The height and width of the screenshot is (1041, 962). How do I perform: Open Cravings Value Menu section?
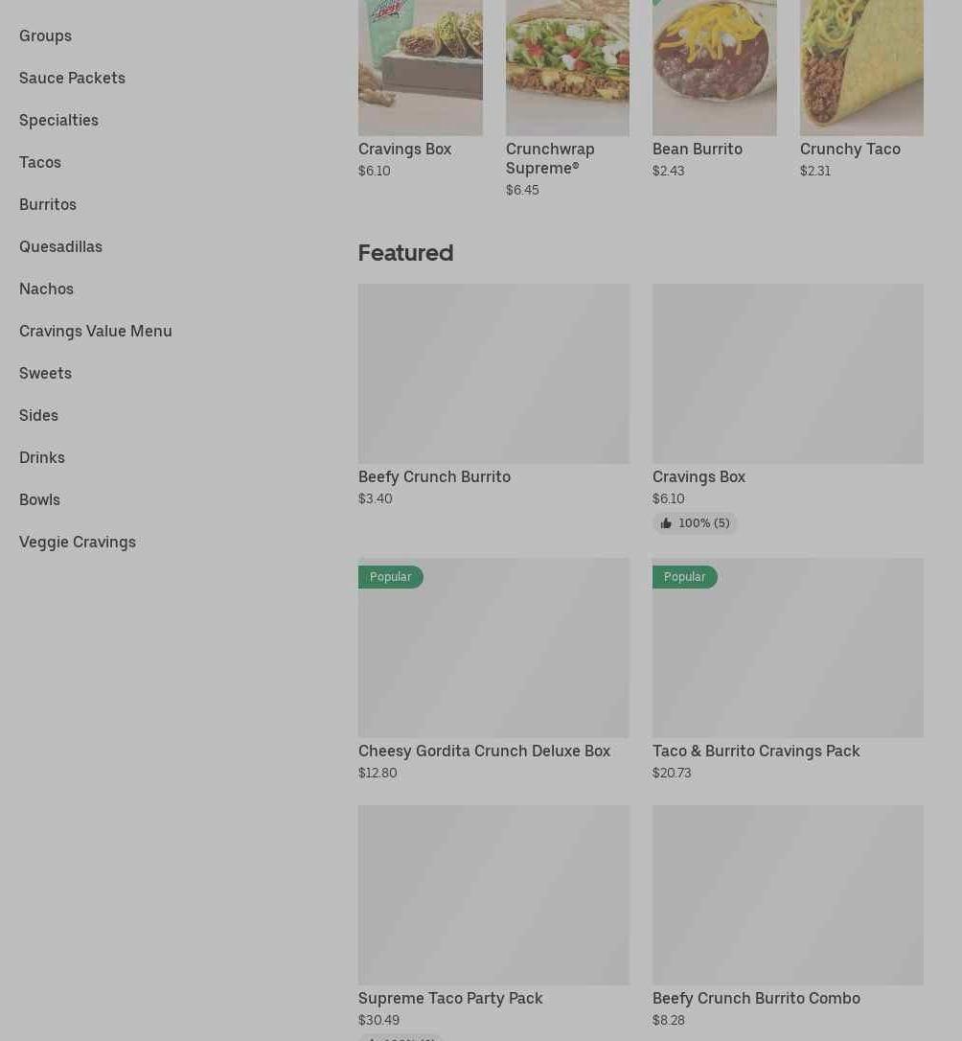96,332
